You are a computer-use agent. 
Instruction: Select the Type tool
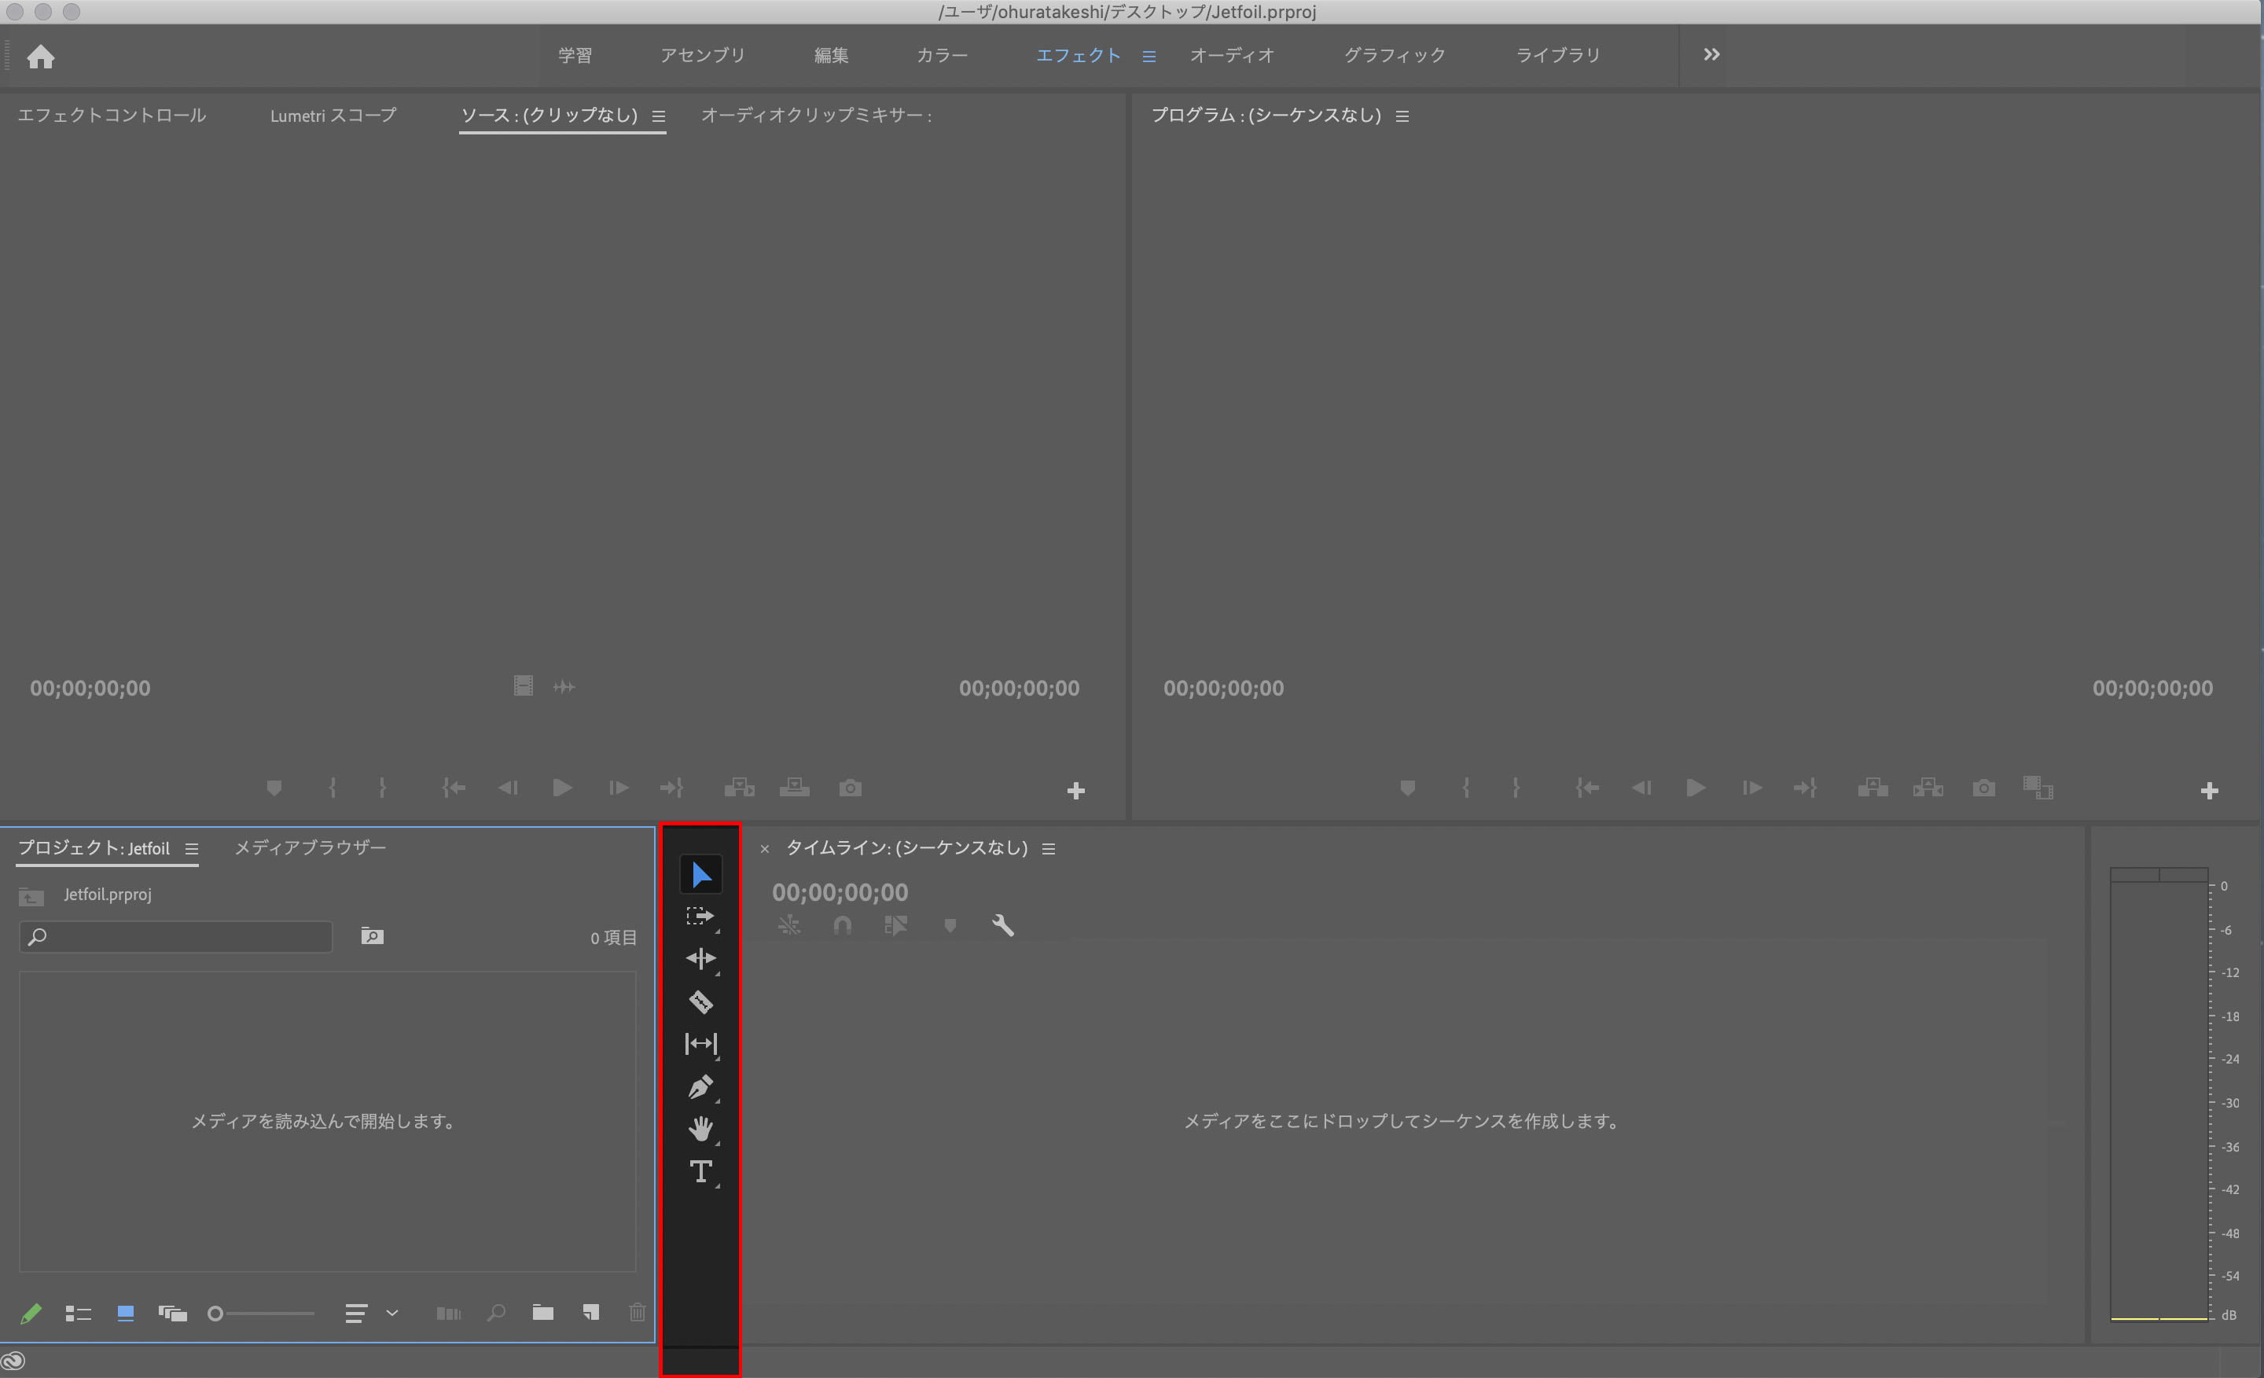[x=700, y=1171]
